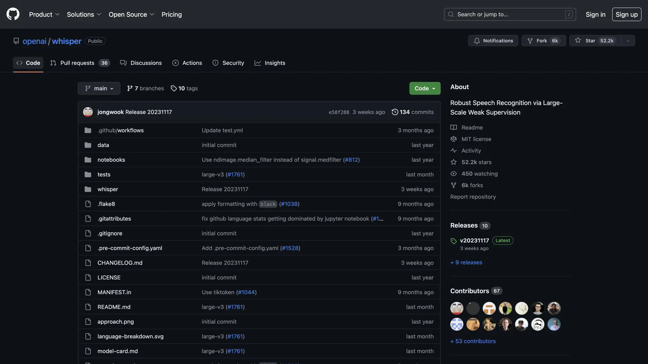This screenshot has height=364, width=648.
Task: Expand the Star lists dropdown arrow
Action: point(628,41)
